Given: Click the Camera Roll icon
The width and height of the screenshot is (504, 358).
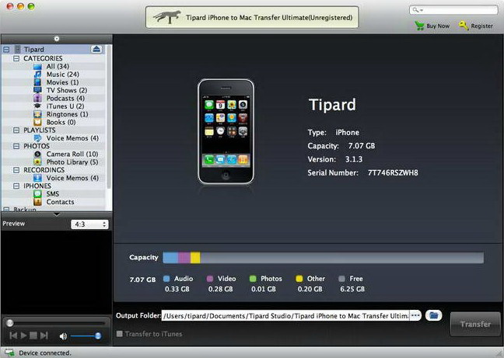Looking at the screenshot, I should [37, 154].
